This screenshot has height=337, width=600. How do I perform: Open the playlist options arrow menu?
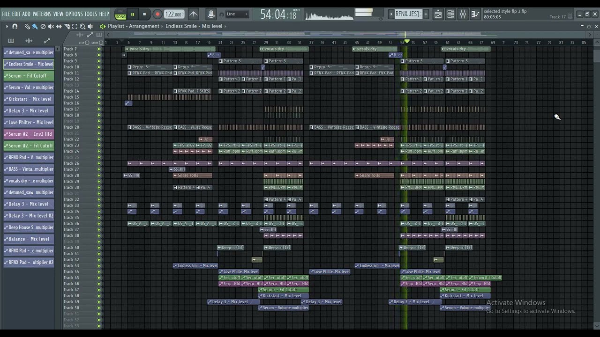tap(7, 27)
